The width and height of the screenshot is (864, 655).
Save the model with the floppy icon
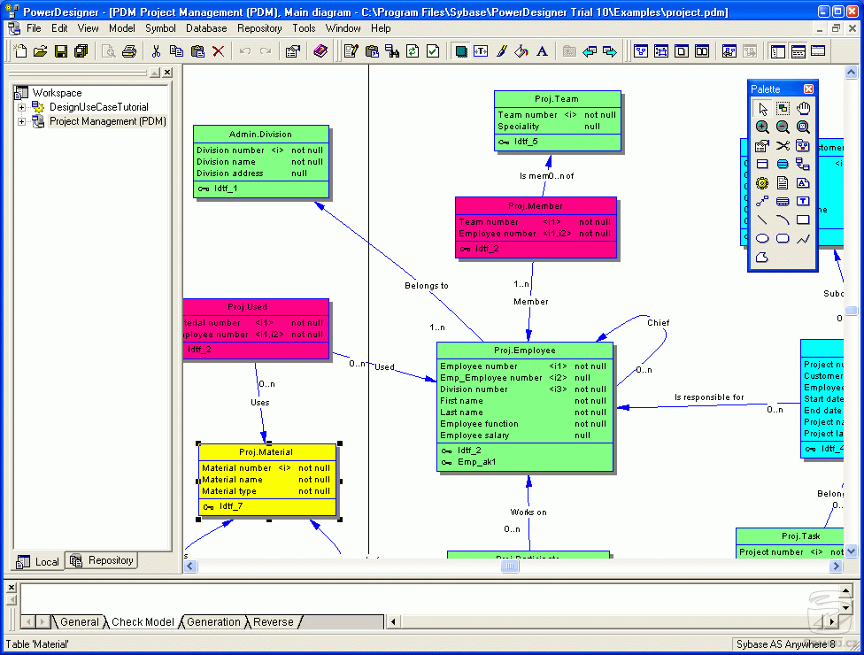(x=60, y=51)
